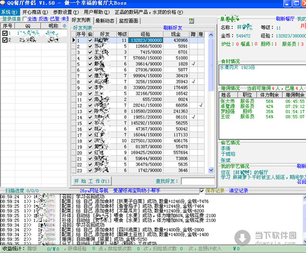Click 李倩 in the 偷艺情况 list
The image size is (306, 253).
[225, 149]
